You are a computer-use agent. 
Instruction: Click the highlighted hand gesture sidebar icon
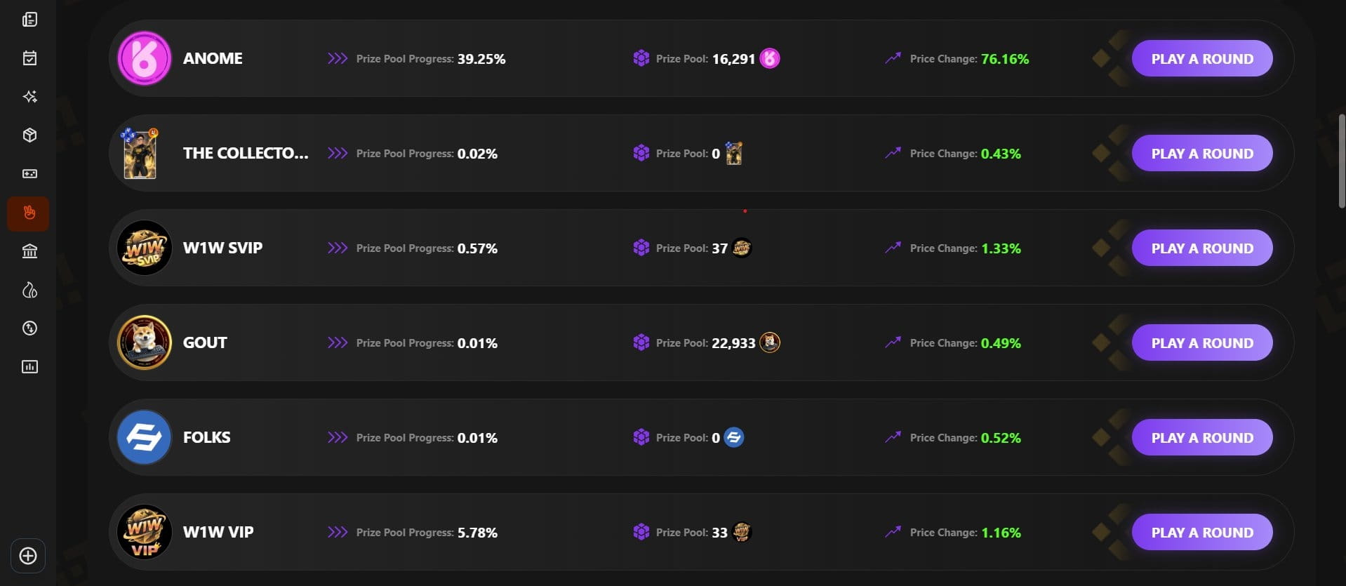coord(29,213)
